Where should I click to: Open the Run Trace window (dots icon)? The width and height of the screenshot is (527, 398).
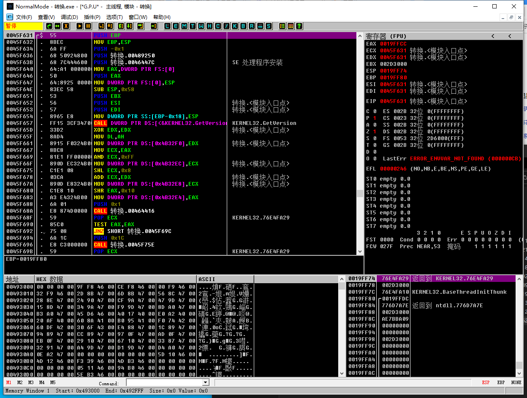(x=260, y=26)
